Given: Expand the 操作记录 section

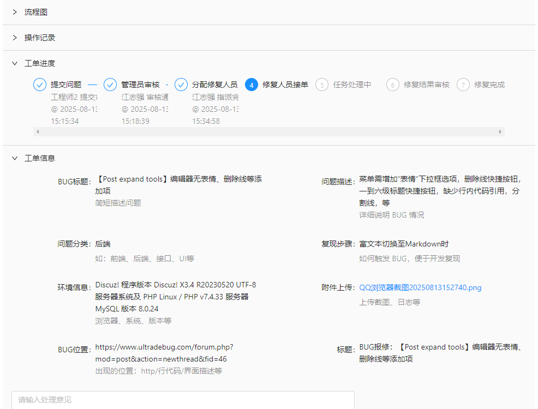Looking at the screenshot, I should point(15,38).
